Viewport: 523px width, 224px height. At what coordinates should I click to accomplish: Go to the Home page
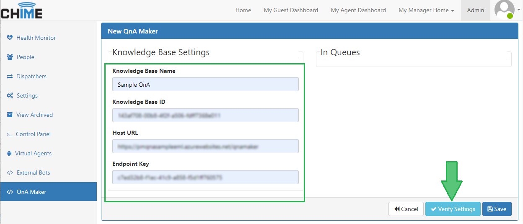click(x=243, y=10)
